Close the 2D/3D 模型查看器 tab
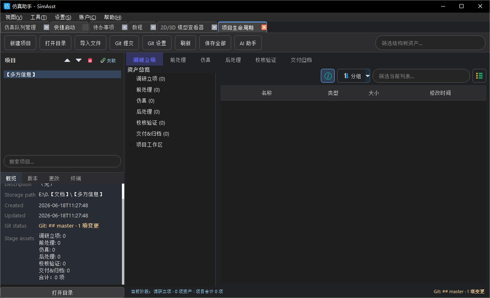The width and height of the screenshot is (490, 298). pos(214,27)
